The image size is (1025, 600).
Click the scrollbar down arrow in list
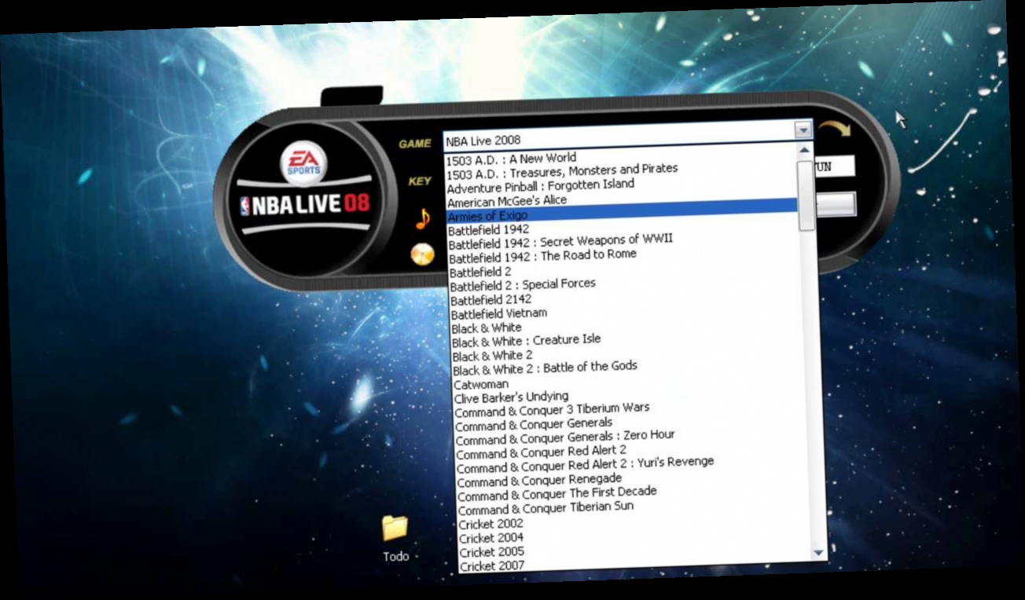pyautogui.click(x=819, y=553)
